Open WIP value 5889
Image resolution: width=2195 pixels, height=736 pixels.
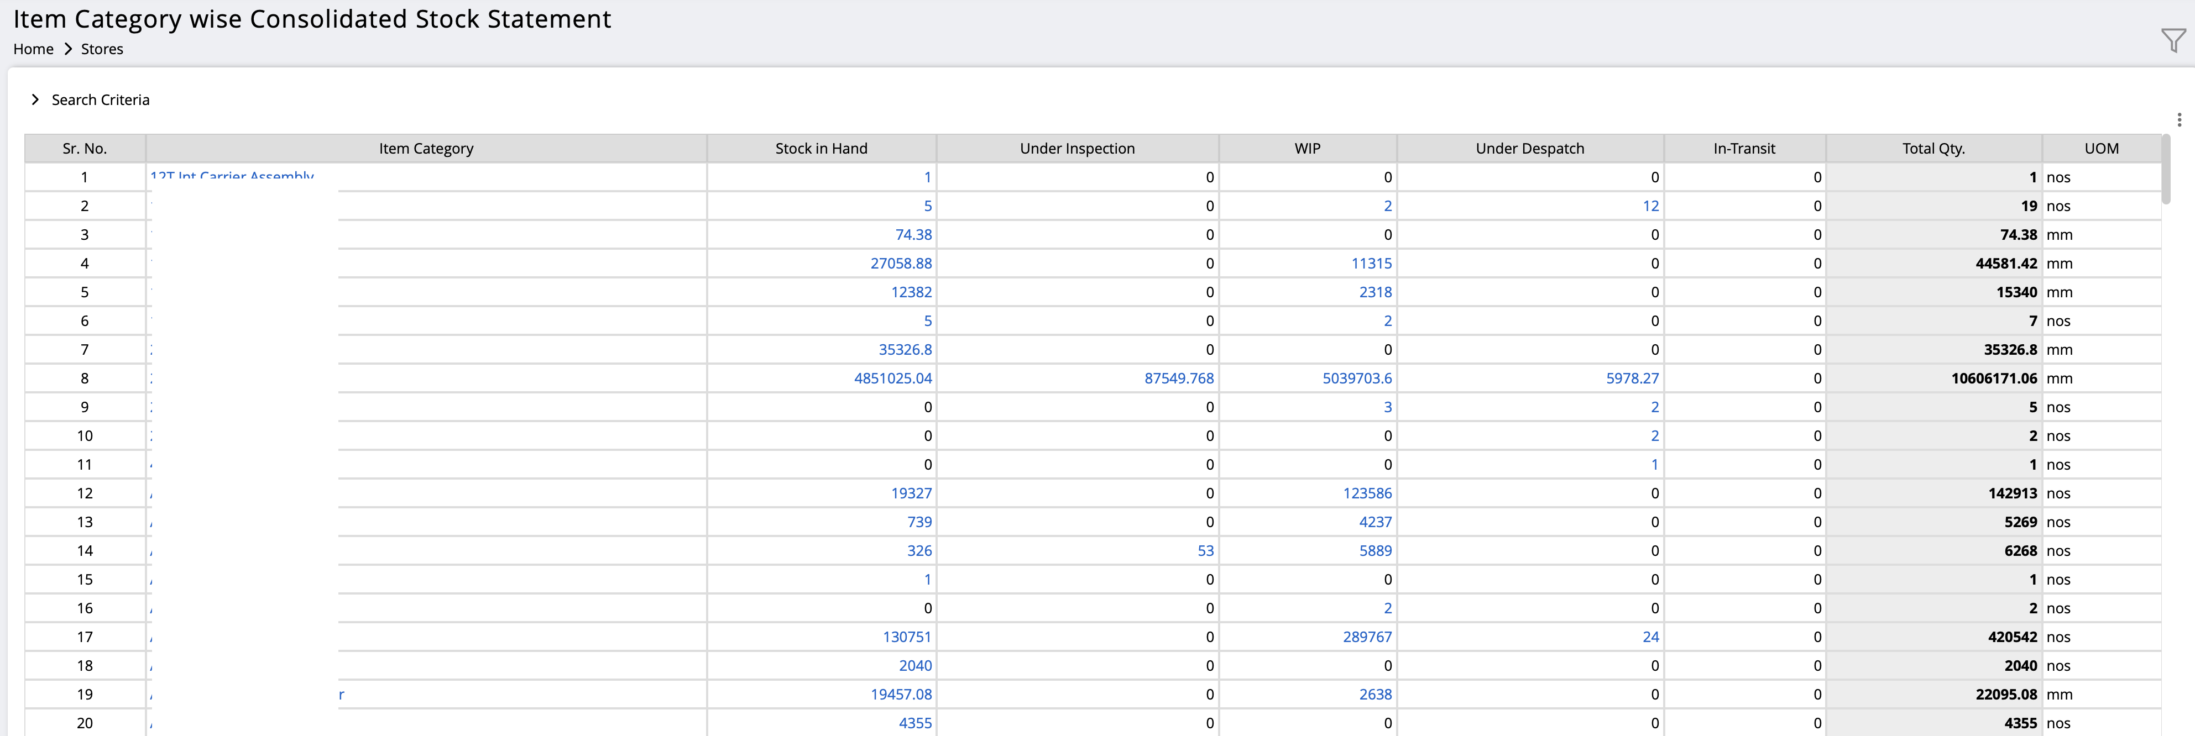tap(1375, 551)
